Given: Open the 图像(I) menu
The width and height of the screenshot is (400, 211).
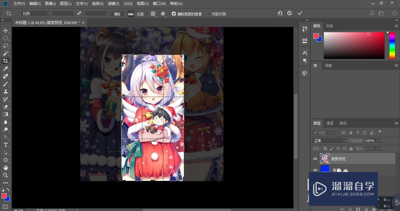Looking at the screenshot, I should point(50,4).
